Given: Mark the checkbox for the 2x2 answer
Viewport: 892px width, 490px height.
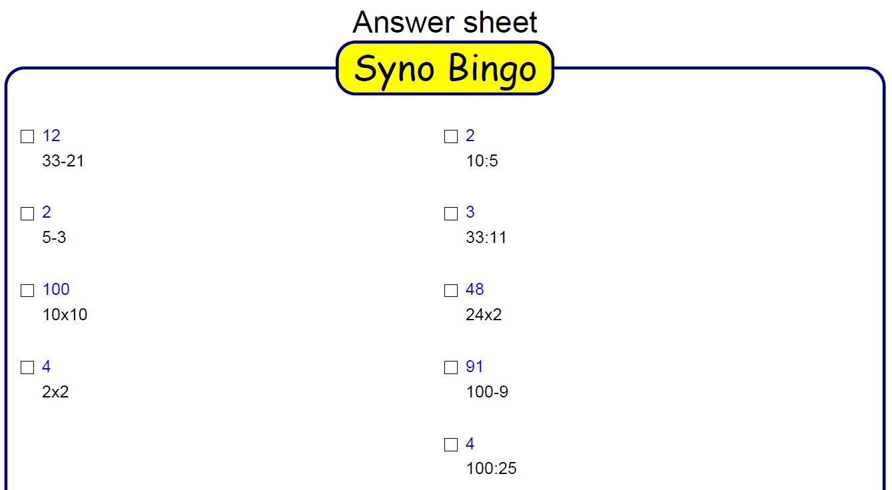Looking at the screenshot, I should pos(27,367).
